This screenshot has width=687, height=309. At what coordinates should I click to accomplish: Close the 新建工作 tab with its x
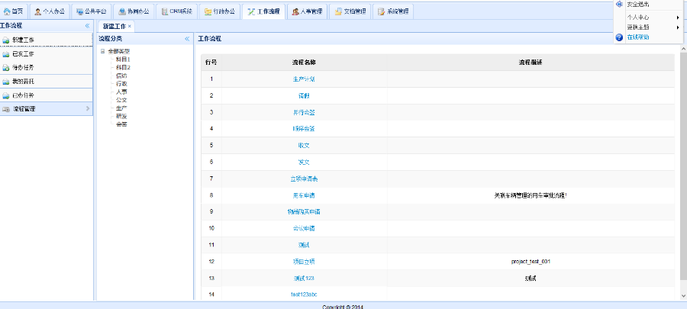[129, 27]
